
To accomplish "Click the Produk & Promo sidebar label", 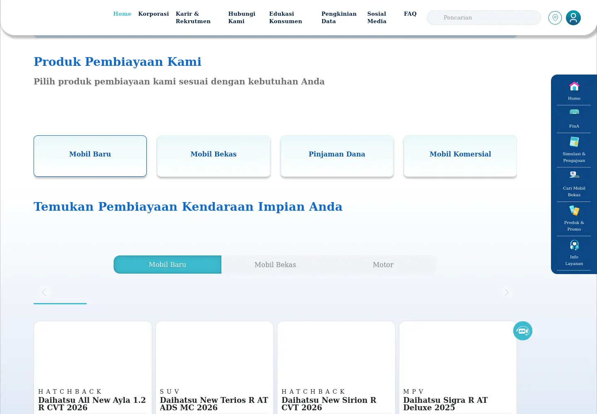I will 574,226.
